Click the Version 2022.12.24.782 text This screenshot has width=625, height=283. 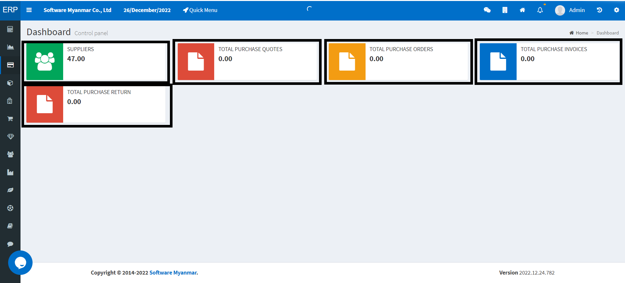(x=527, y=273)
